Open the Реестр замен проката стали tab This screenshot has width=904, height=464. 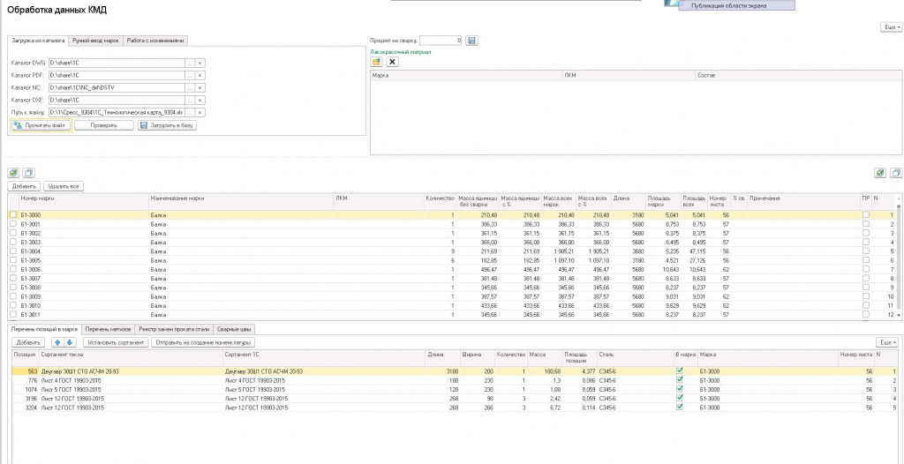pyautogui.click(x=174, y=329)
